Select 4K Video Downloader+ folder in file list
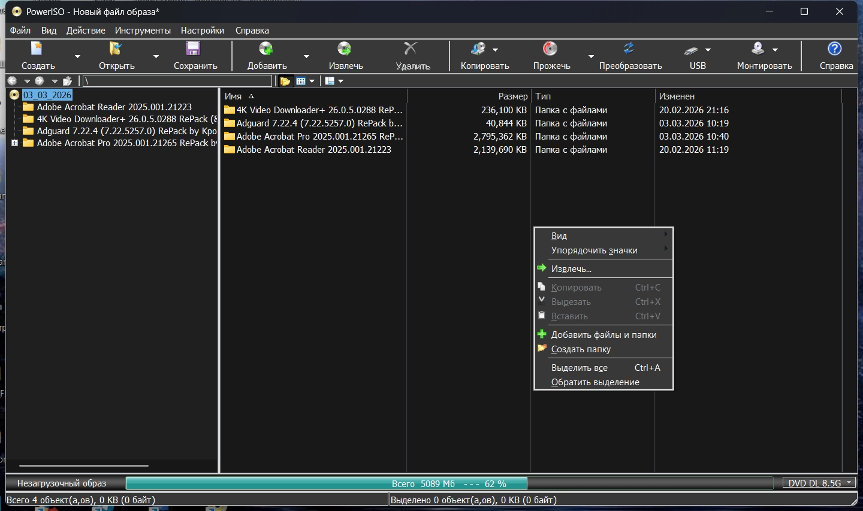Image resolution: width=863 pixels, height=511 pixels. click(313, 110)
